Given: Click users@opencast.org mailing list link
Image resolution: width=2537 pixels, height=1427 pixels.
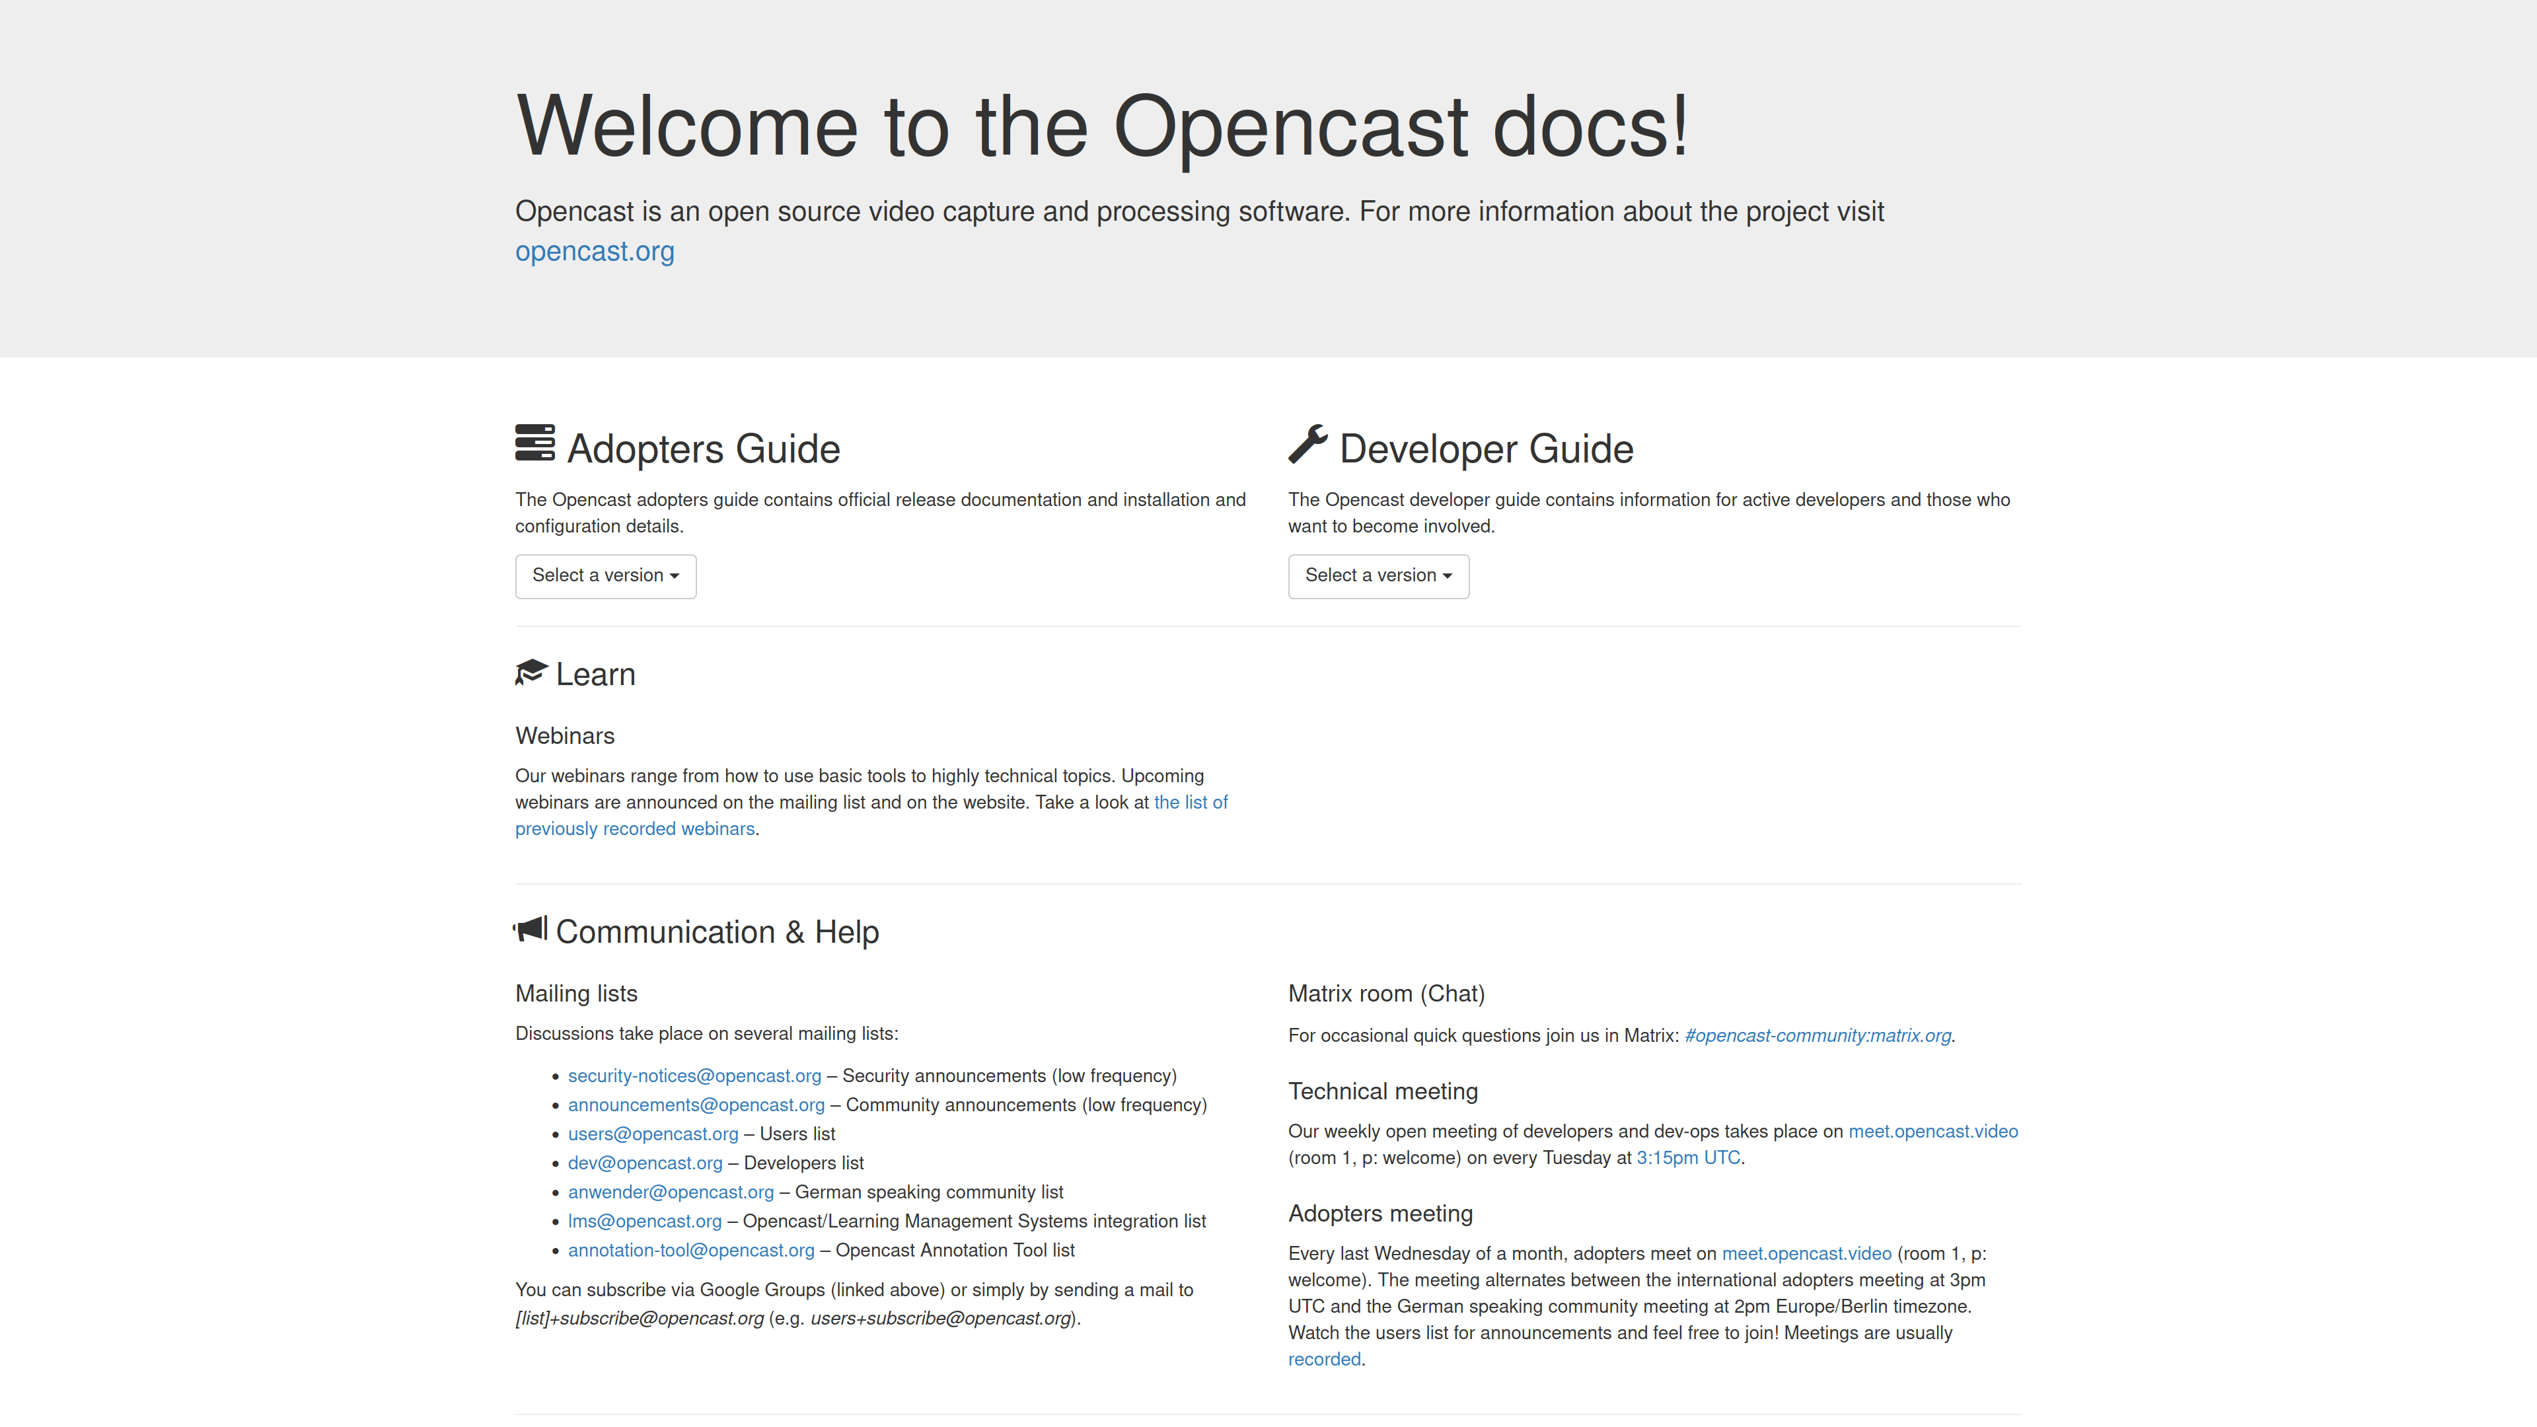Looking at the screenshot, I should tap(653, 1134).
